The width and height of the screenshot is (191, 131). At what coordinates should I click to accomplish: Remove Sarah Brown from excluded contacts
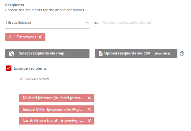[x=89, y=121]
